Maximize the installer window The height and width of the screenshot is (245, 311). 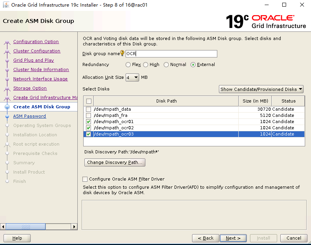pos(284,5)
